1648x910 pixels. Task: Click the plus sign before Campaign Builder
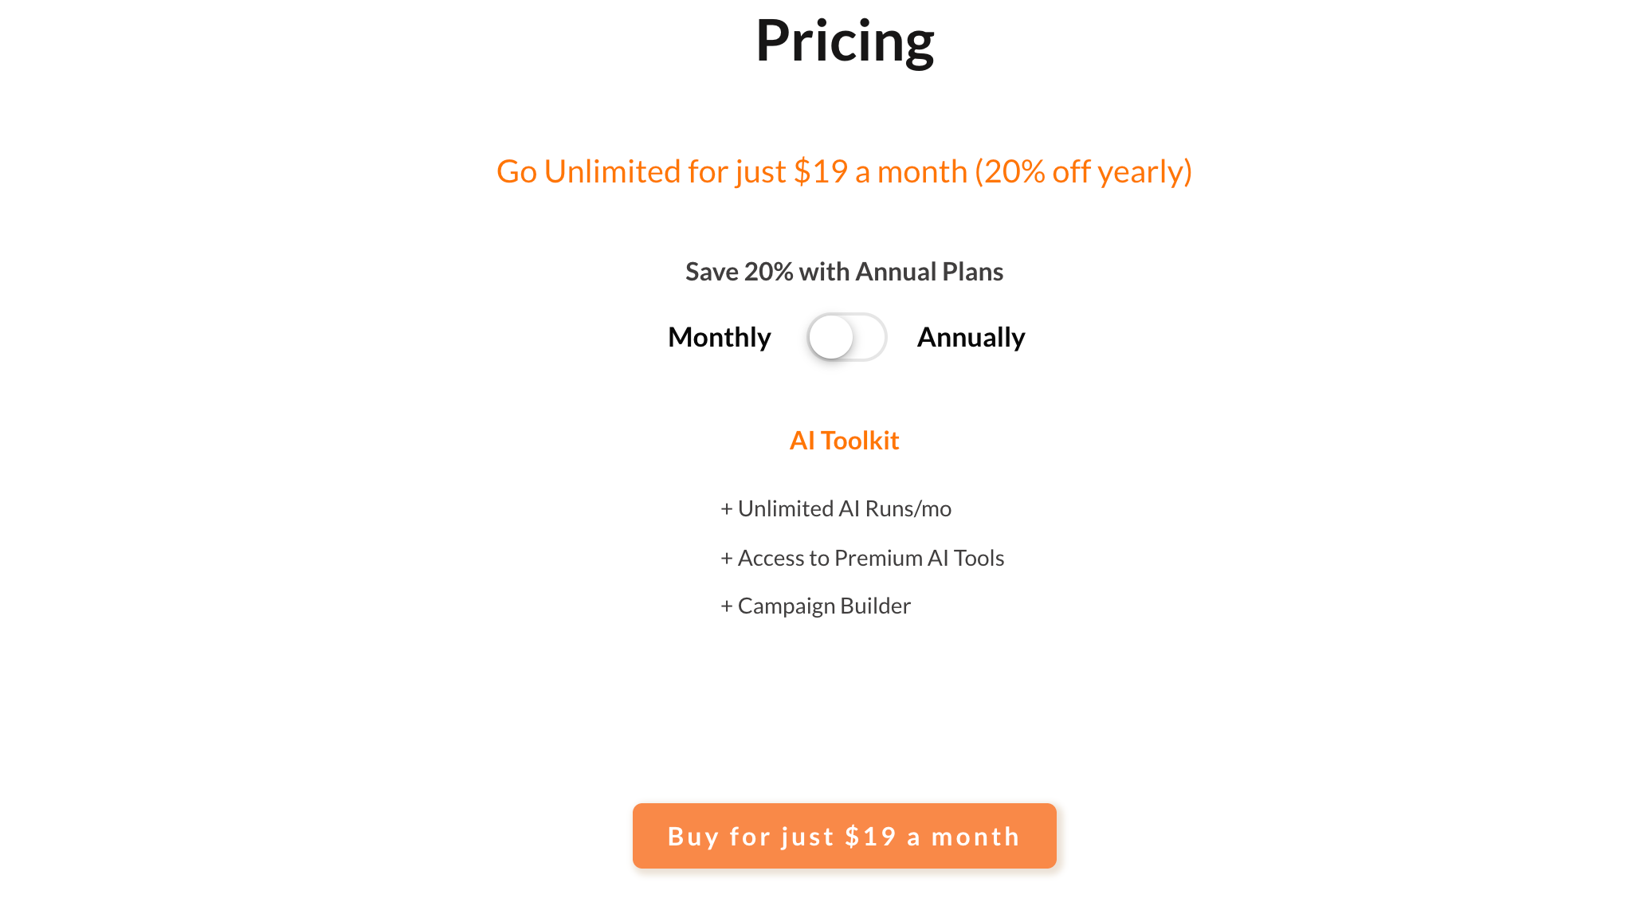[726, 606]
